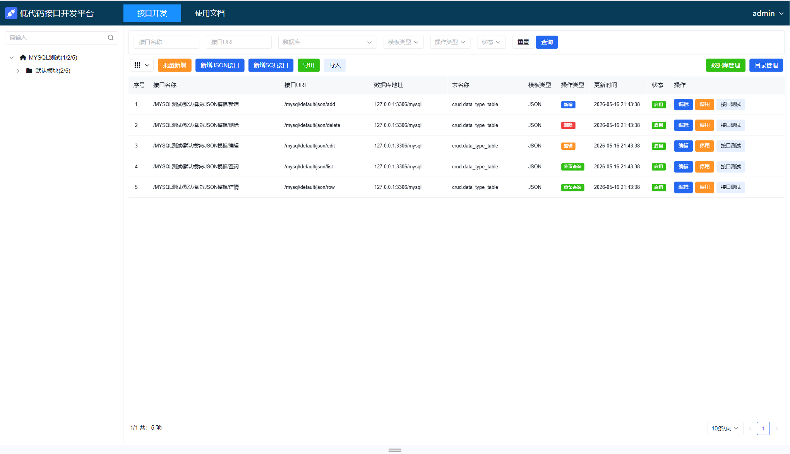Click the 导入 button
The image size is (790, 454).
[x=335, y=65]
